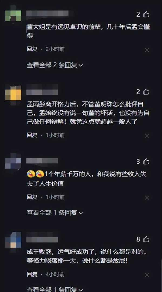Like the comment about 董大姐 with the thumbs-up
162x292 pixels.
146,14
